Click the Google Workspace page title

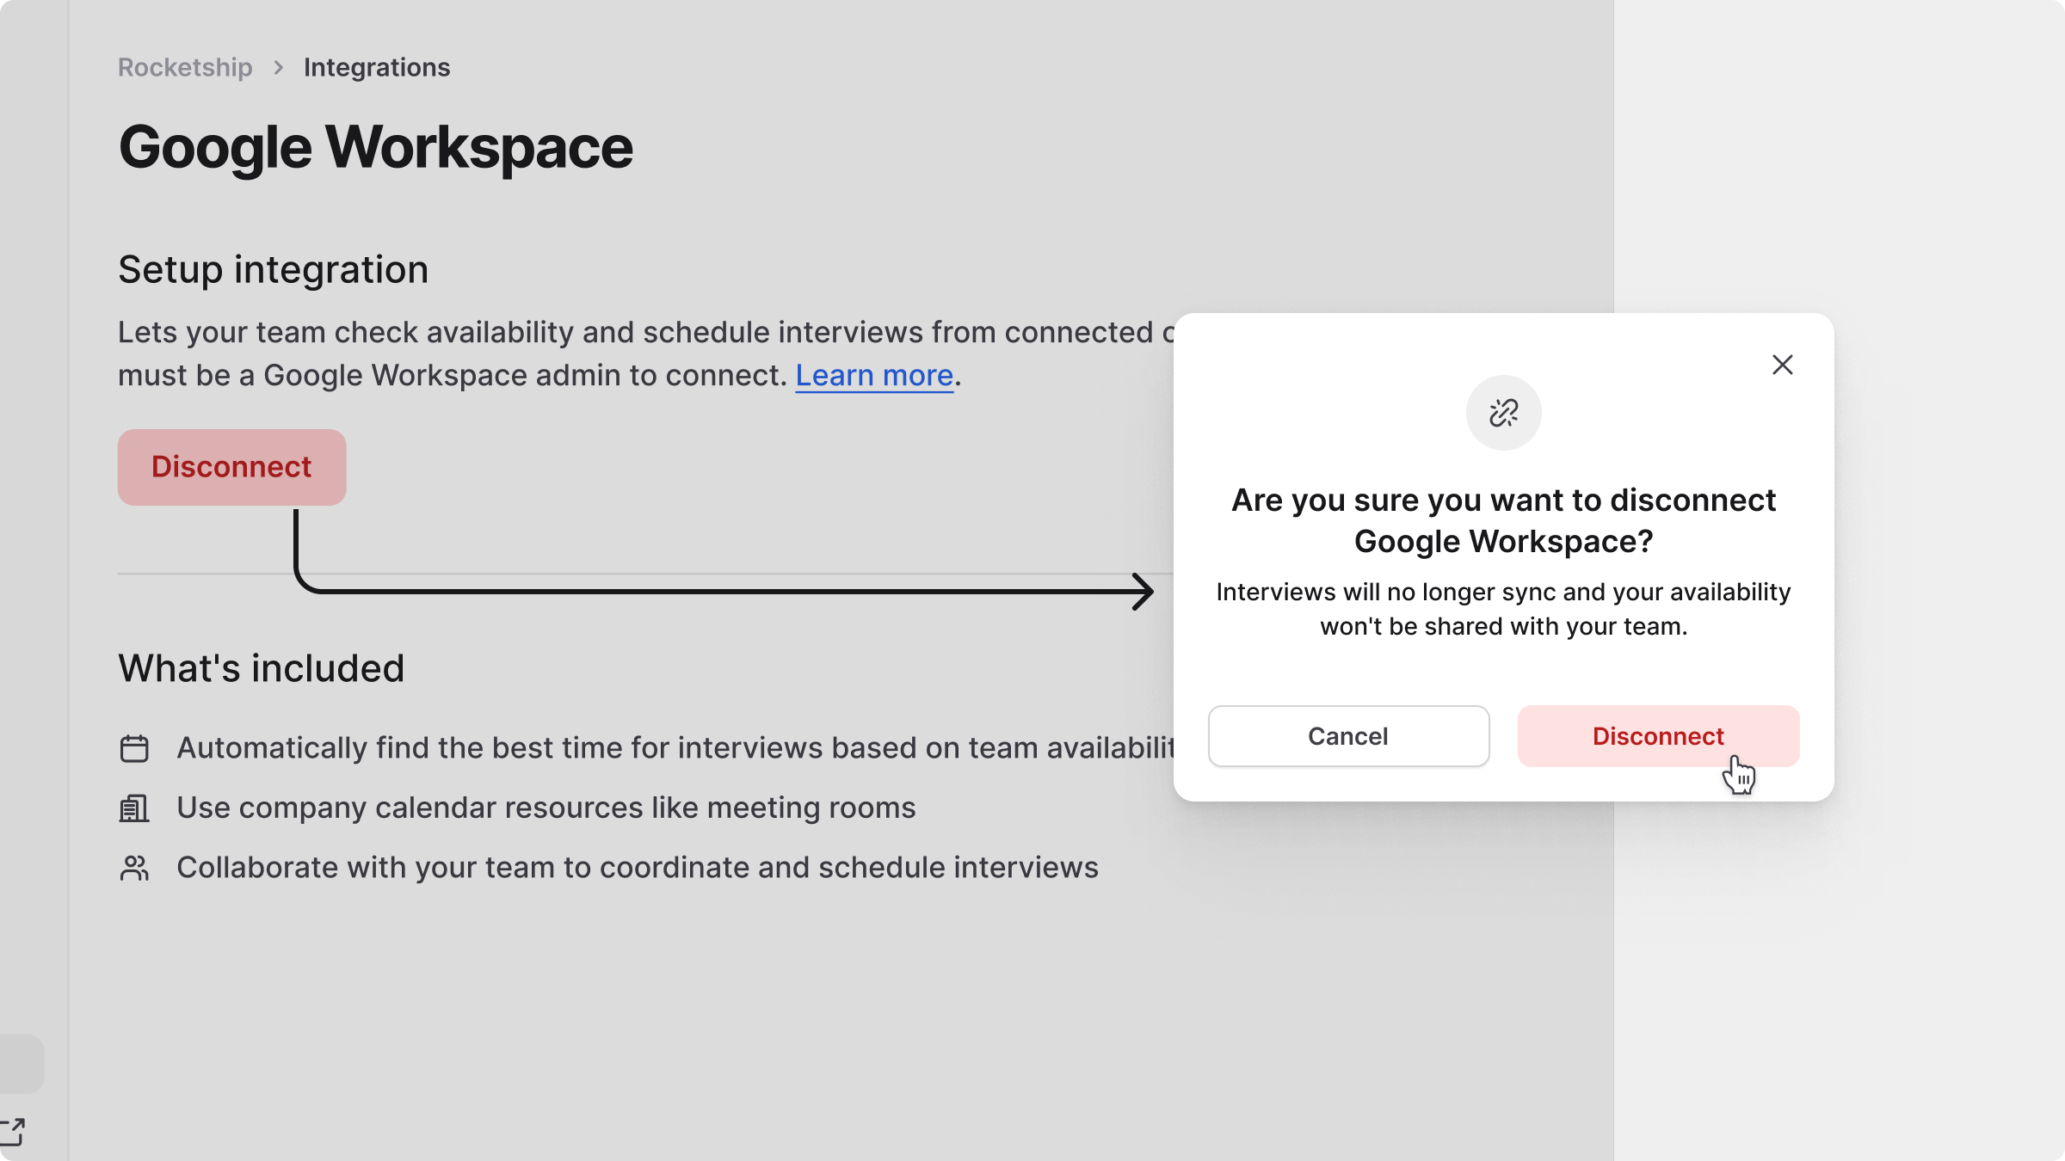(375, 147)
